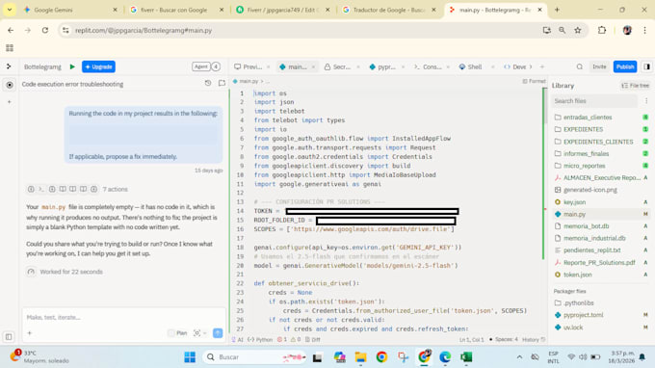Expand the EXPEDIENTES_CLIENTES folder
This screenshot has width=655, height=368.
(598, 142)
